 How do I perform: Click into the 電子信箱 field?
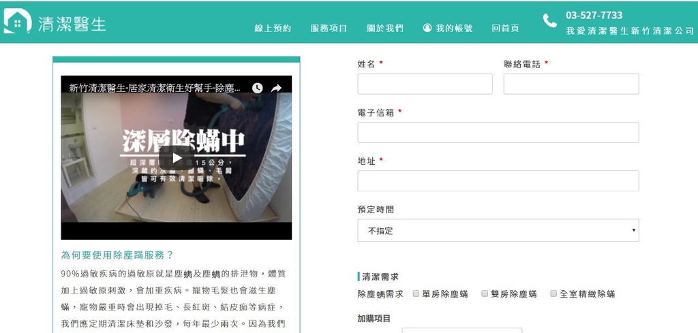click(x=498, y=132)
